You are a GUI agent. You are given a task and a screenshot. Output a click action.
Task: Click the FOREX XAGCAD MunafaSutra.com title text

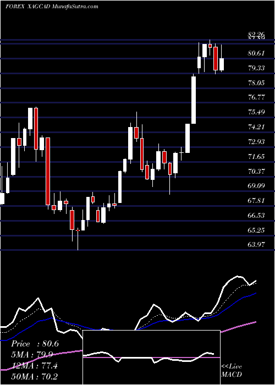pyautogui.click(x=52, y=7)
